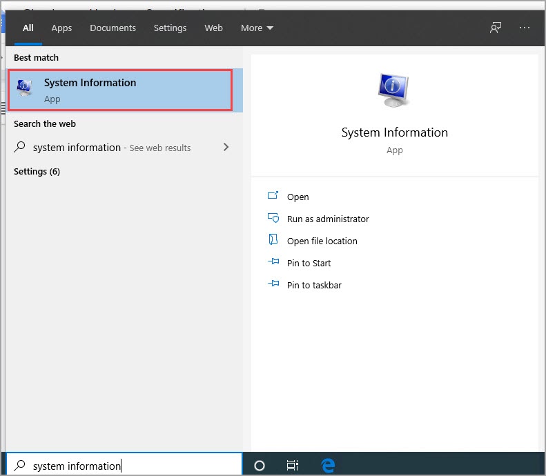Choose Open file location
The height and width of the screenshot is (476, 546).
(322, 241)
